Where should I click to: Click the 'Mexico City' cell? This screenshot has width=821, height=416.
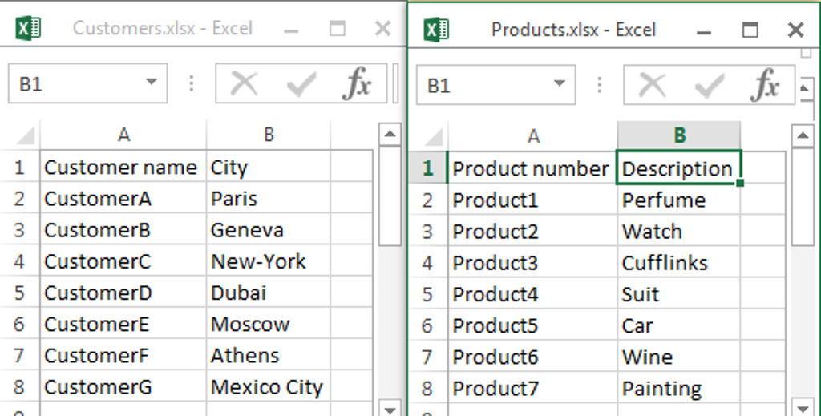tap(269, 386)
